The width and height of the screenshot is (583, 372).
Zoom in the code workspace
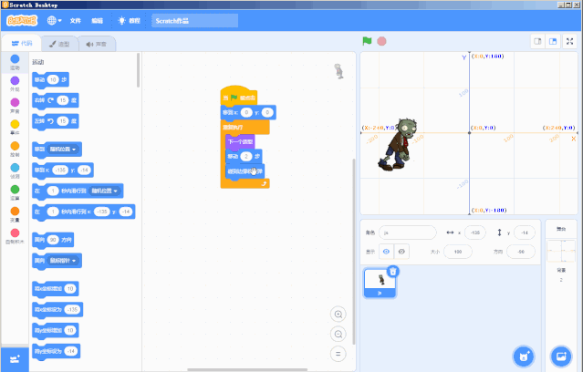coord(338,315)
